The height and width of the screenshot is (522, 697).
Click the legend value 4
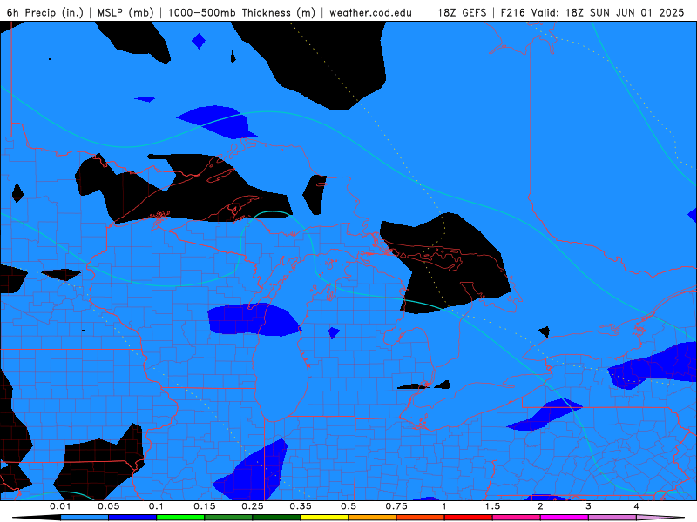pyautogui.click(x=637, y=506)
